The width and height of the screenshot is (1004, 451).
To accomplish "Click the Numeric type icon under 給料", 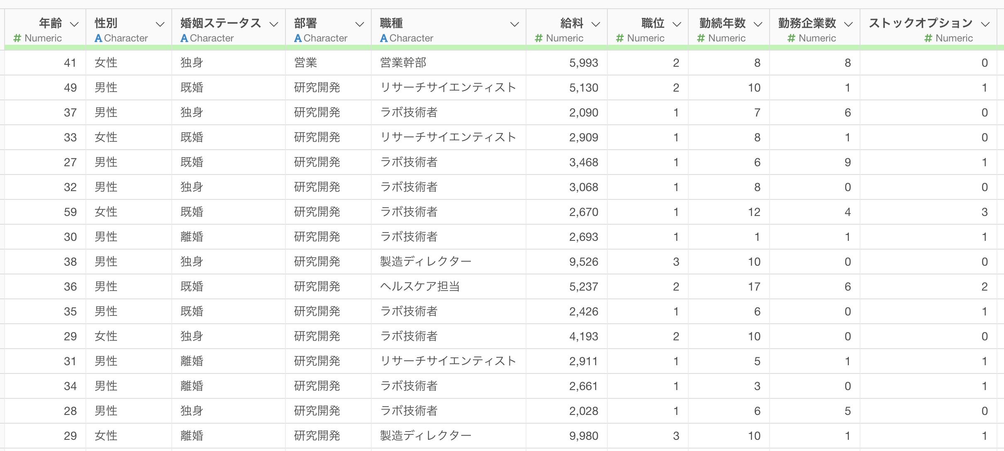I will point(539,38).
